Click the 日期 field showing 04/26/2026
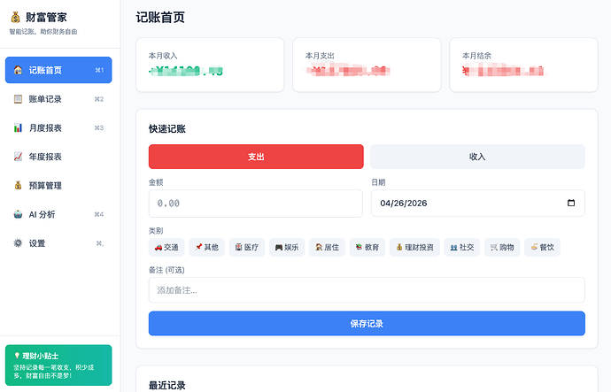Image resolution: width=611 pixels, height=392 pixels. [x=478, y=203]
